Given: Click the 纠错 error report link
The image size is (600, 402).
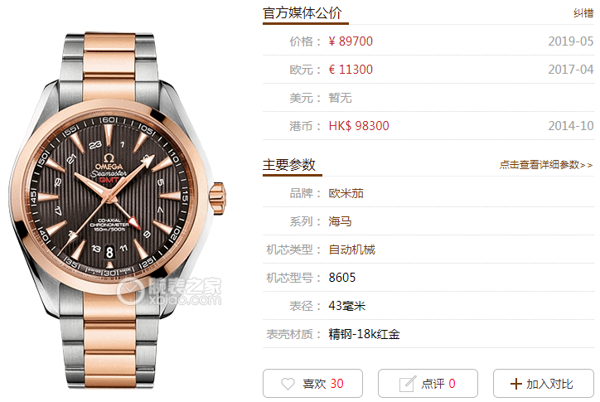Looking at the screenshot, I should (583, 13).
